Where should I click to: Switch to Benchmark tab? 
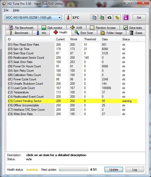(19, 33)
